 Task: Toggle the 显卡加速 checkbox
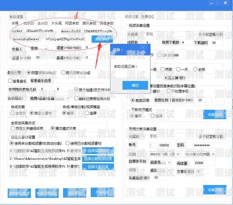click(x=92, y=90)
